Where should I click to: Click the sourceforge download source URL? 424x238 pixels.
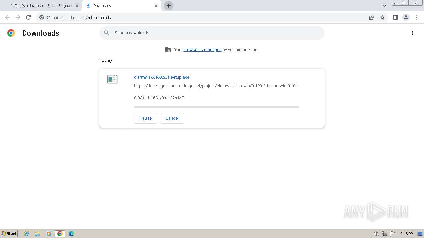coord(216,86)
